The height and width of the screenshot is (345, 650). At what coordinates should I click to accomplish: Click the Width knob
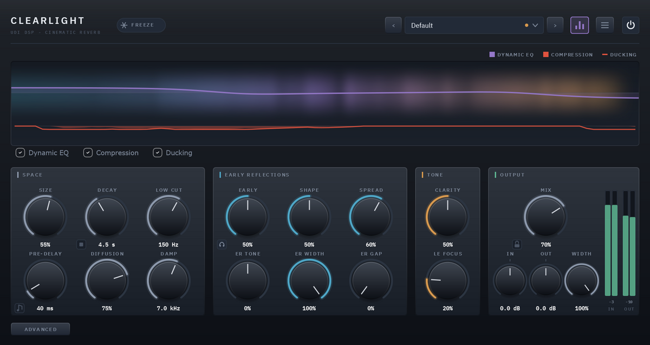582,280
